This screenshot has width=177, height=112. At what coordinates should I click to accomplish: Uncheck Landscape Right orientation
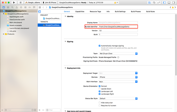tap(99, 94)
